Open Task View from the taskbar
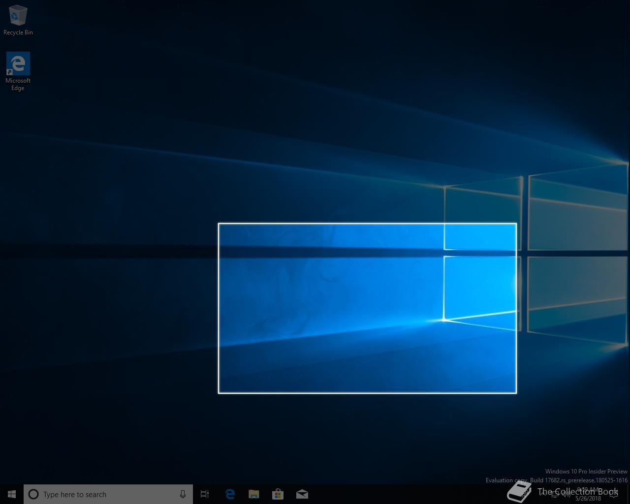The height and width of the screenshot is (504, 630). coord(205,494)
